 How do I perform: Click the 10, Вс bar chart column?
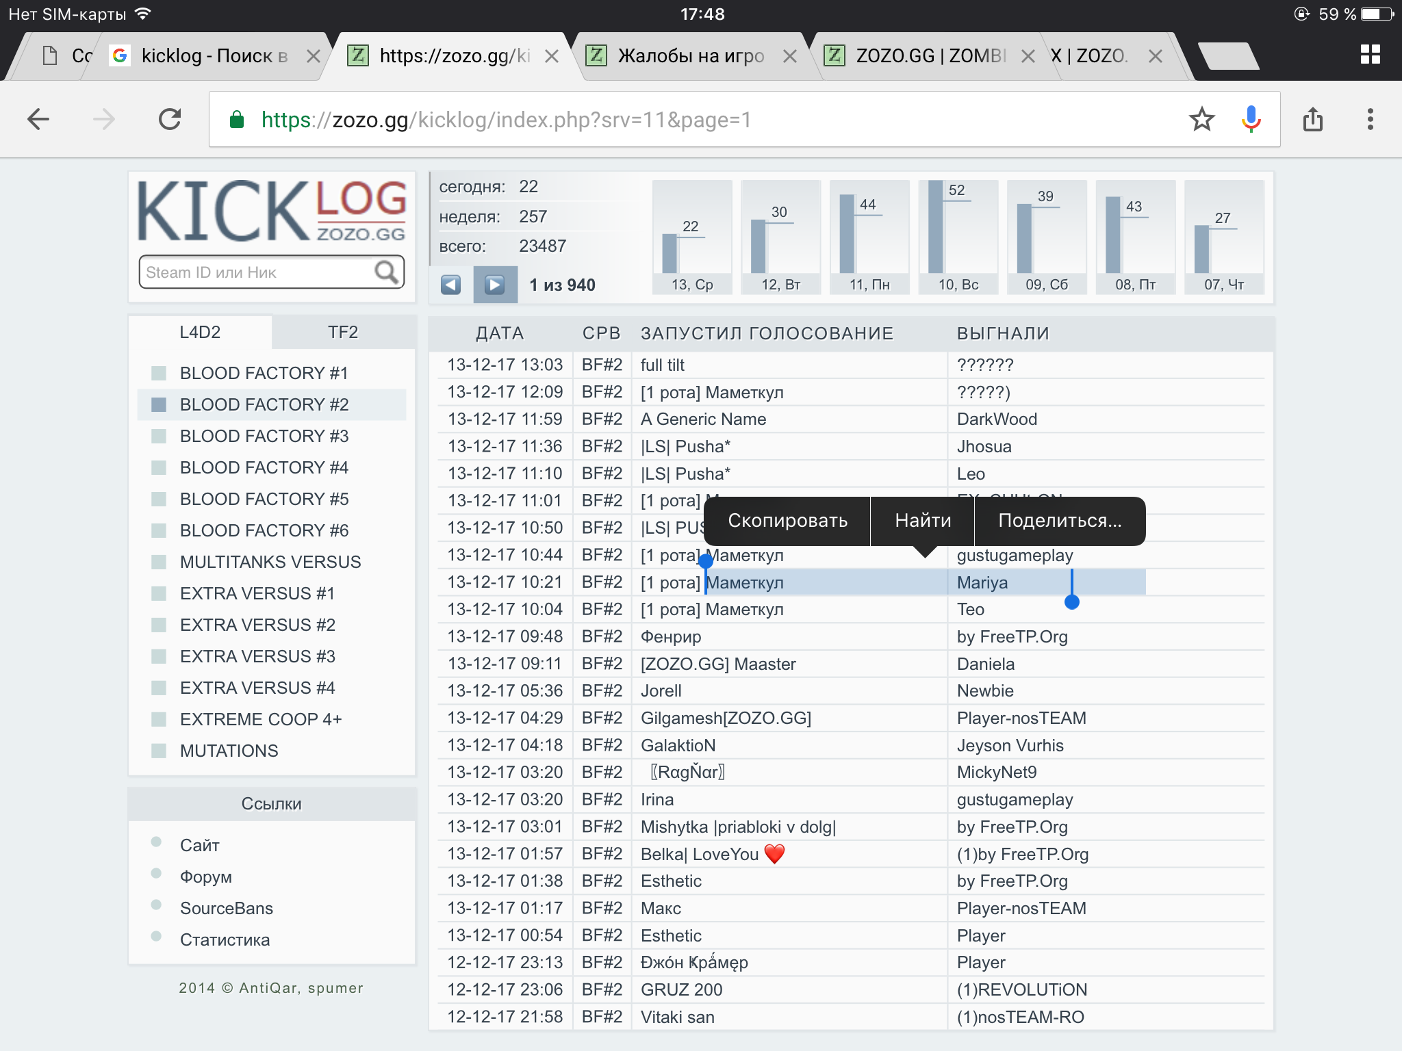[958, 237]
